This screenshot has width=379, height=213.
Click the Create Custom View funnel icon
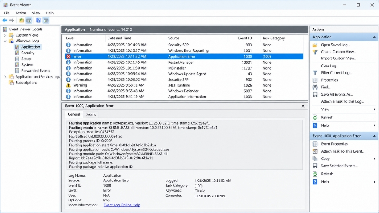tap(315, 52)
